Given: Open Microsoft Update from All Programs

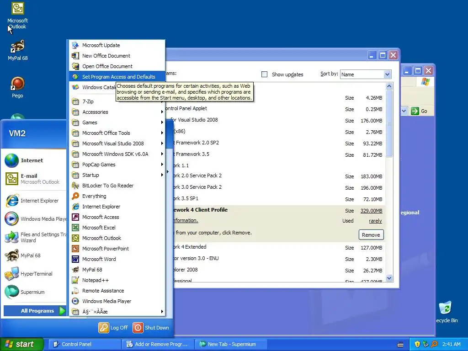Looking at the screenshot, I should click(117, 45).
